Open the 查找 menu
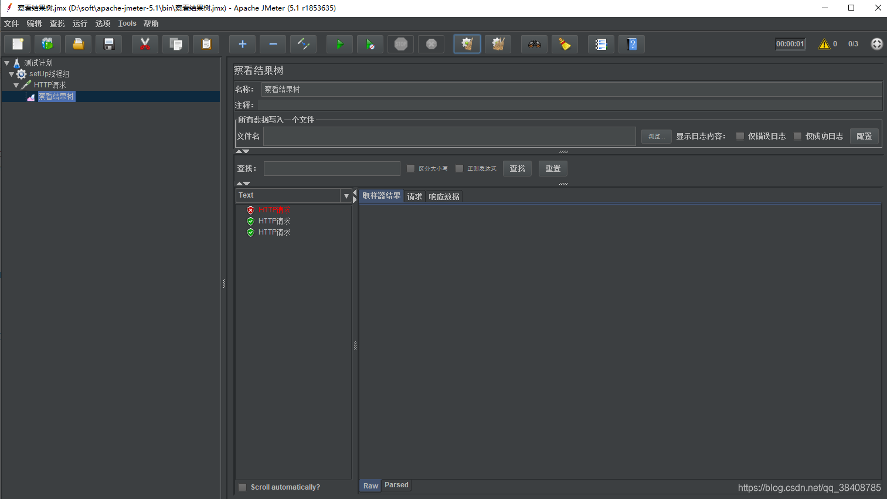Screen dimensions: 887x499 (x=57, y=23)
